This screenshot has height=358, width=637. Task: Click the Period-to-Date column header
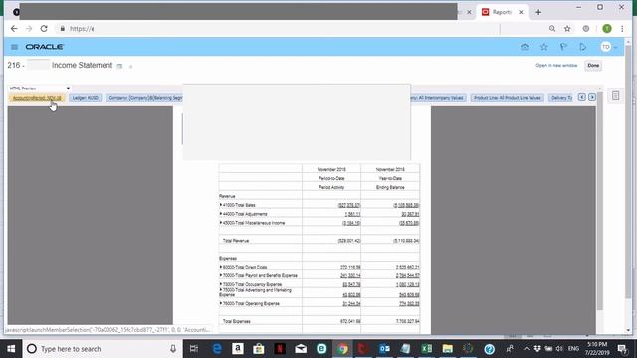click(x=331, y=178)
